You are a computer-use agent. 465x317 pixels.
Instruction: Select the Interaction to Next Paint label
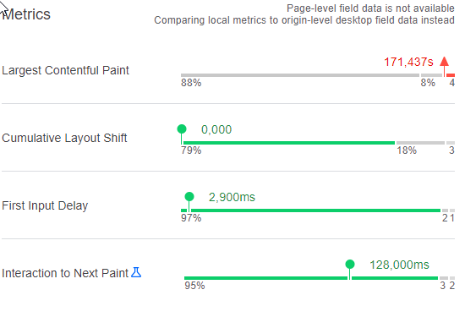point(65,273)
